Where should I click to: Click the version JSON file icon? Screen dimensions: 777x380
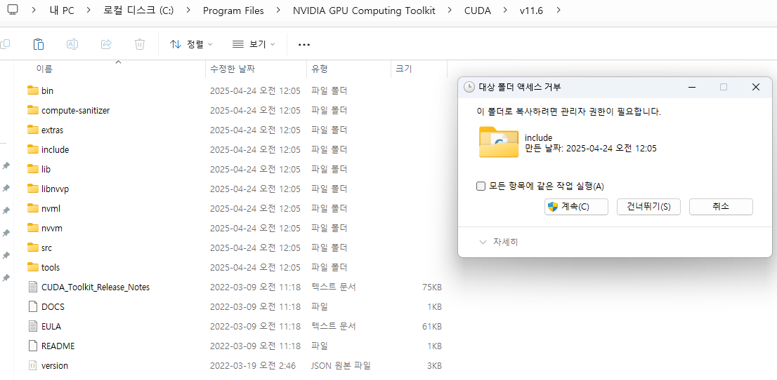[x=33, y=366]
